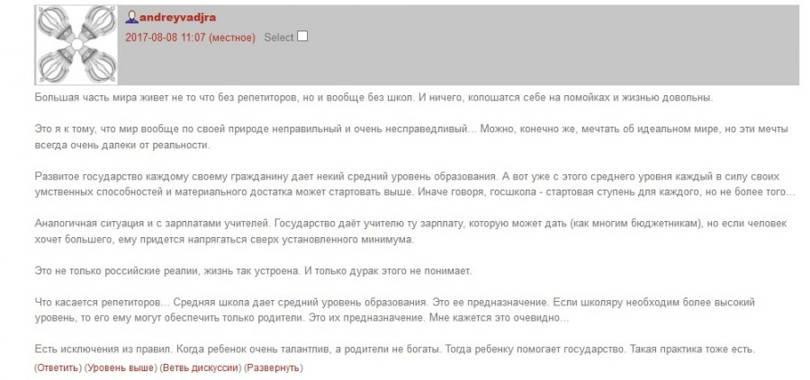Open the andreyvadjra user profile icon
Viewport: 810px width, 380px height.
(x=131, y=18)
